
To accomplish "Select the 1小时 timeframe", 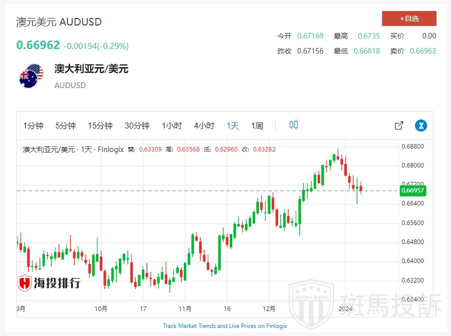I will (x=171, y=126).
